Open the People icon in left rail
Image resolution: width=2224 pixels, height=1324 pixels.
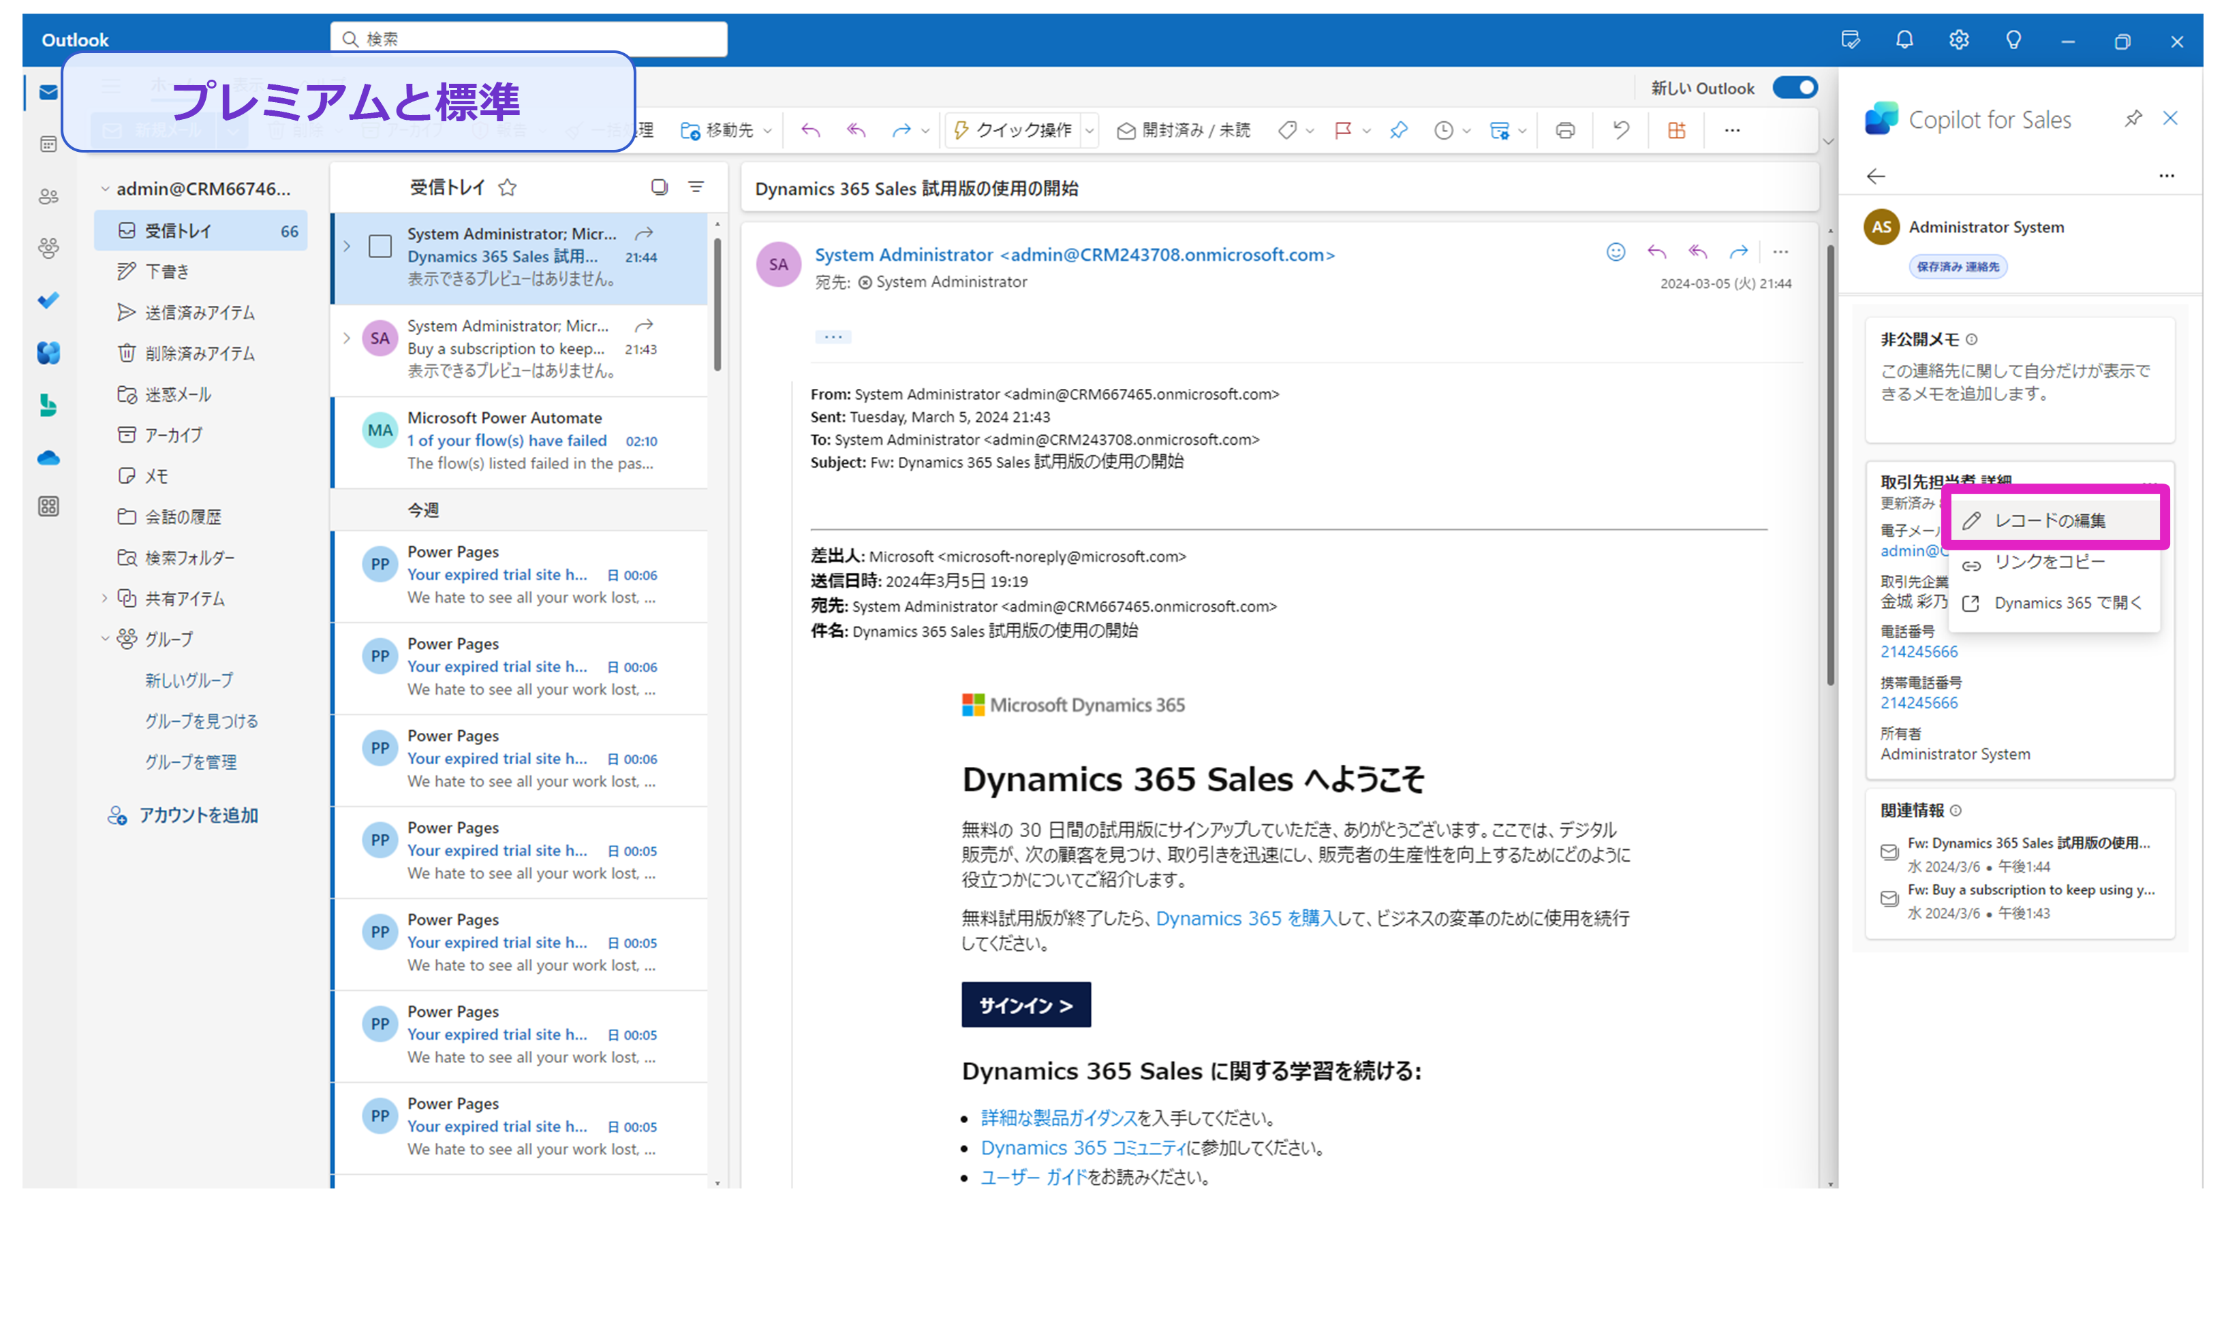(x=48, y=196)
